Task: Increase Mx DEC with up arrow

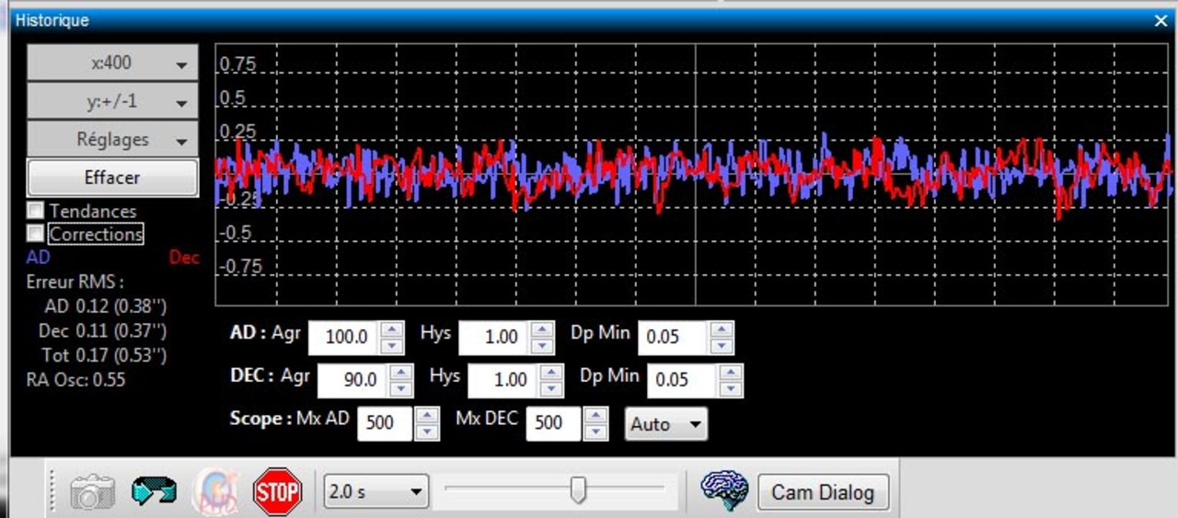Action: [x=595, y=415]
